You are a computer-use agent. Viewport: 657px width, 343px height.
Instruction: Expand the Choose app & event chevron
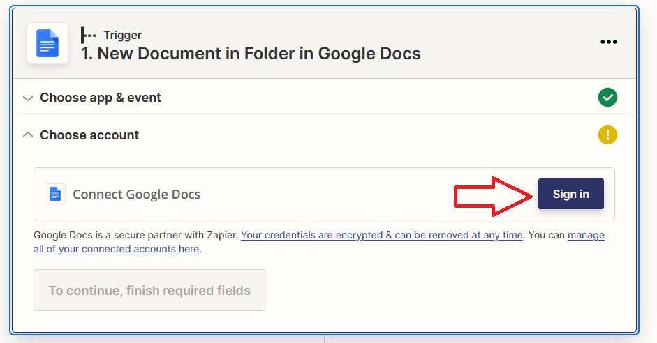point(28,98)
